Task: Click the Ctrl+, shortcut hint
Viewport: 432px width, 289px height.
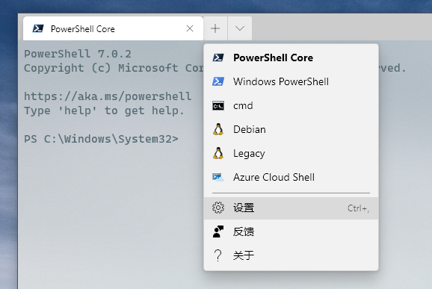Action: click(x=358, y=208)
